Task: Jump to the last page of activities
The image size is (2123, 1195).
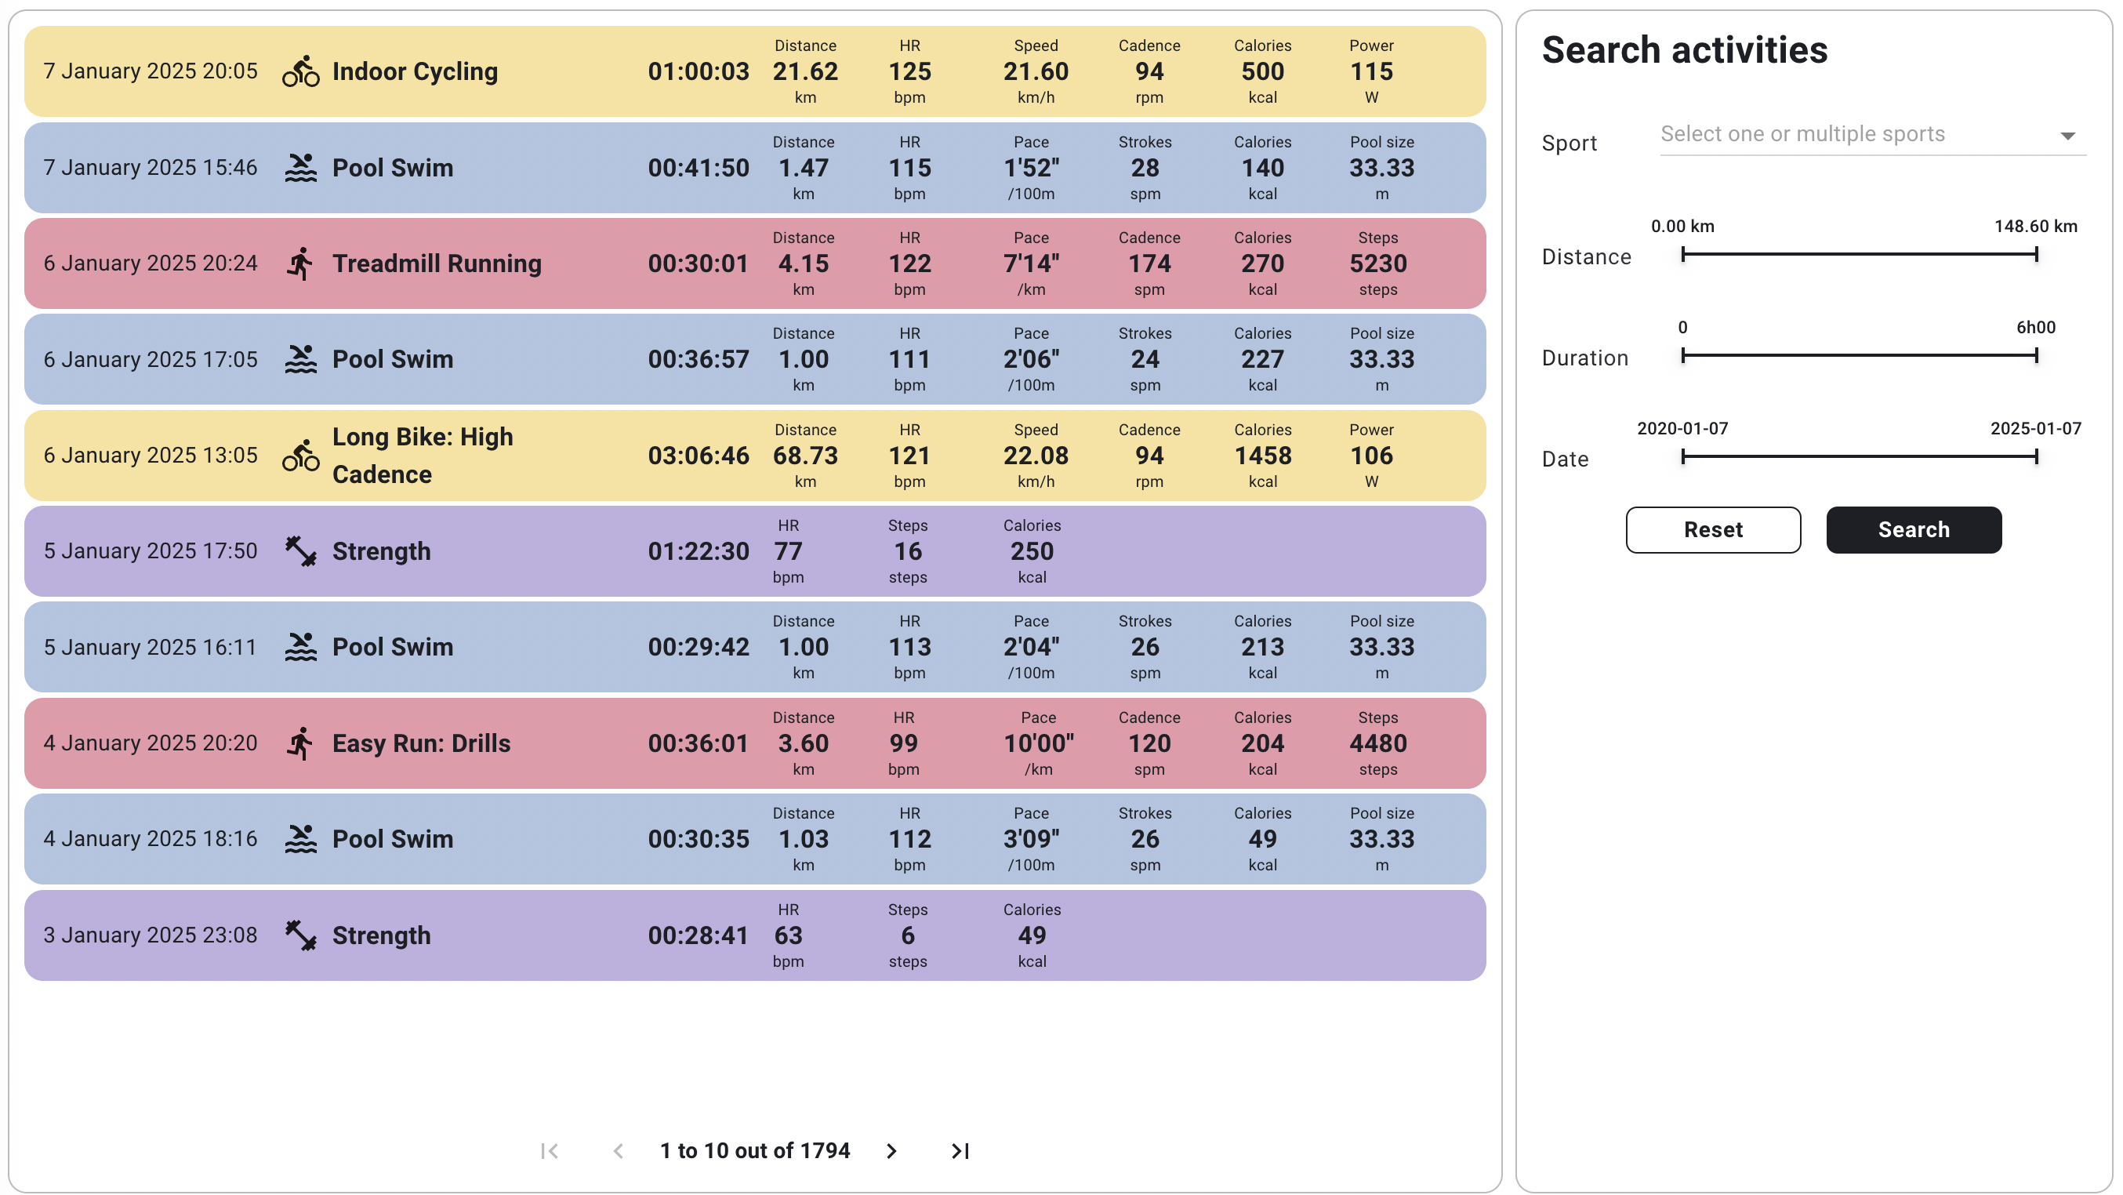Action: point(960,1150)
